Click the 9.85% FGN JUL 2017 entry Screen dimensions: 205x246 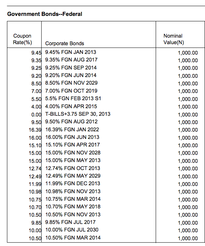[70, 222]
